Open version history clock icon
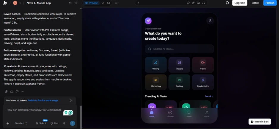 (x=70, y=3)
